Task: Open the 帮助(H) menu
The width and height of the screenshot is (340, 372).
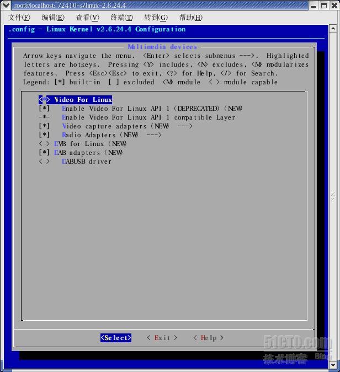Action: [x=191, y=18]
